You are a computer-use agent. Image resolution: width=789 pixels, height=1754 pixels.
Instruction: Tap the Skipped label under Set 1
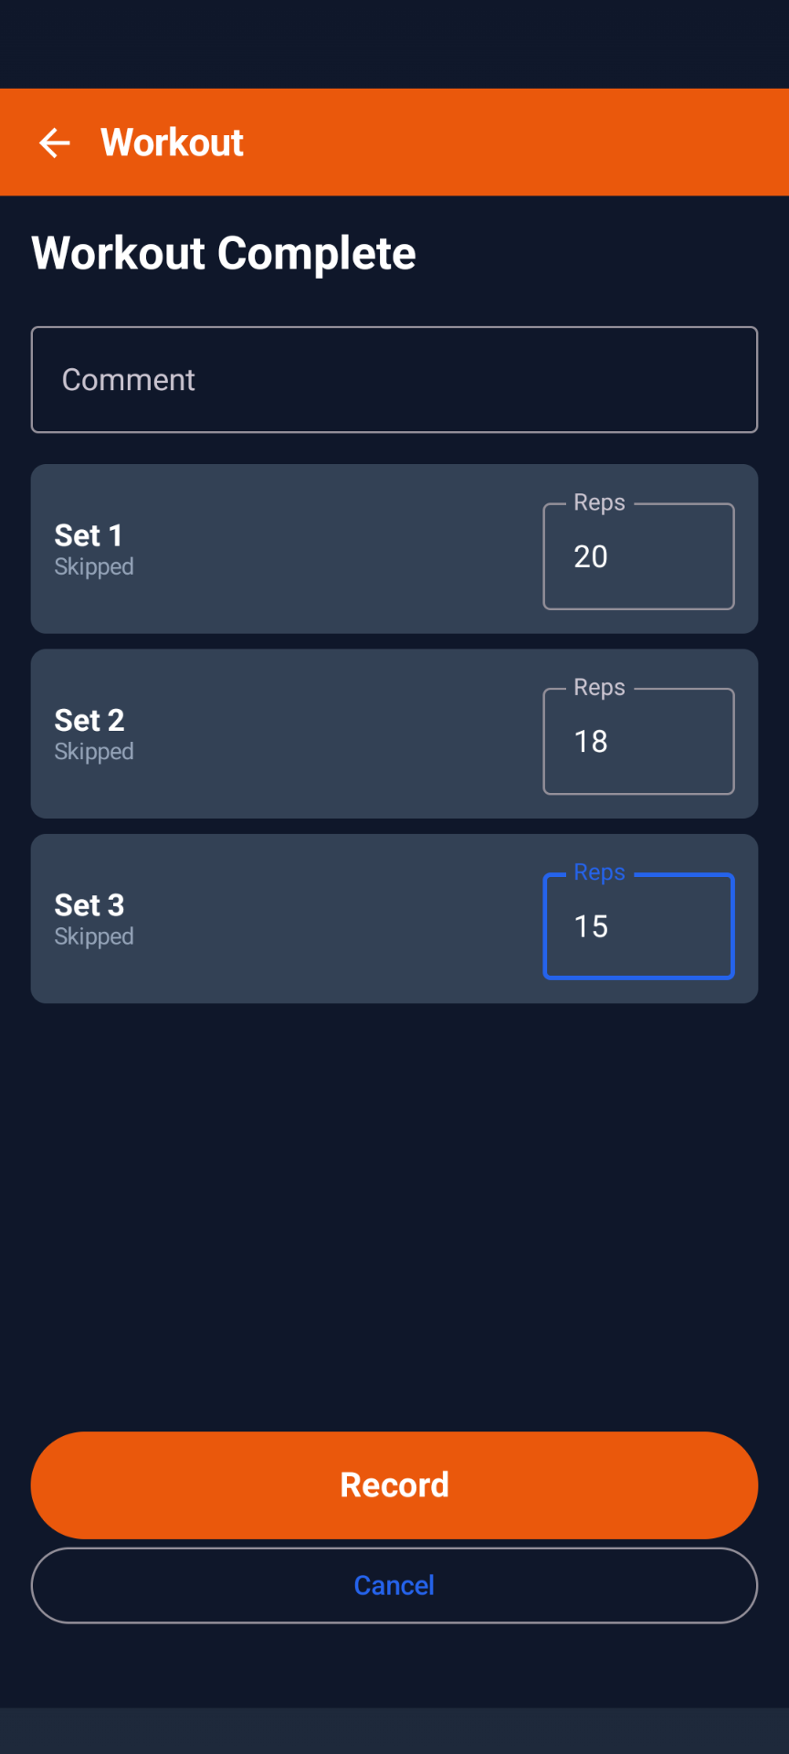pos(94,567)
